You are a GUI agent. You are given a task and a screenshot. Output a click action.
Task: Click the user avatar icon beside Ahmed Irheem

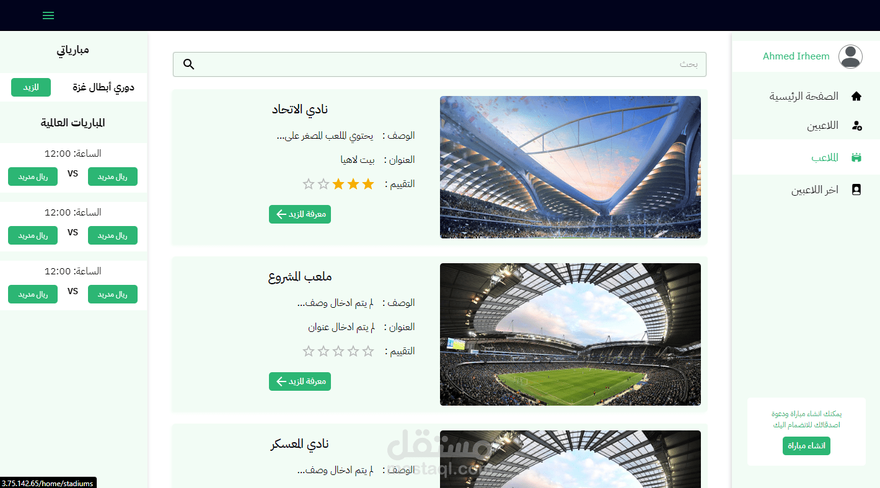pyautogui.click(x=850, y=56)
